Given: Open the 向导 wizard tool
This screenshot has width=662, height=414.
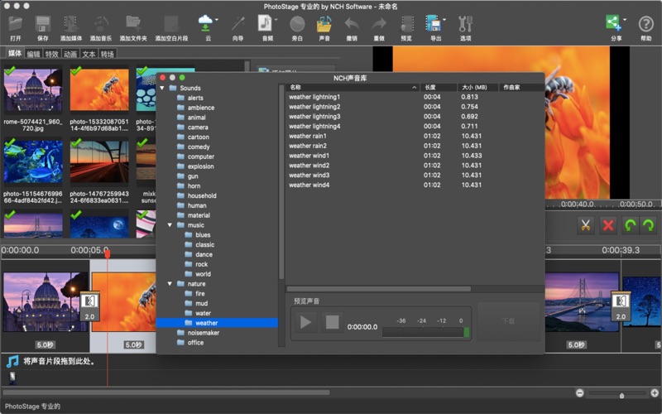Looking at the screenshot, I should click(238, 25).
